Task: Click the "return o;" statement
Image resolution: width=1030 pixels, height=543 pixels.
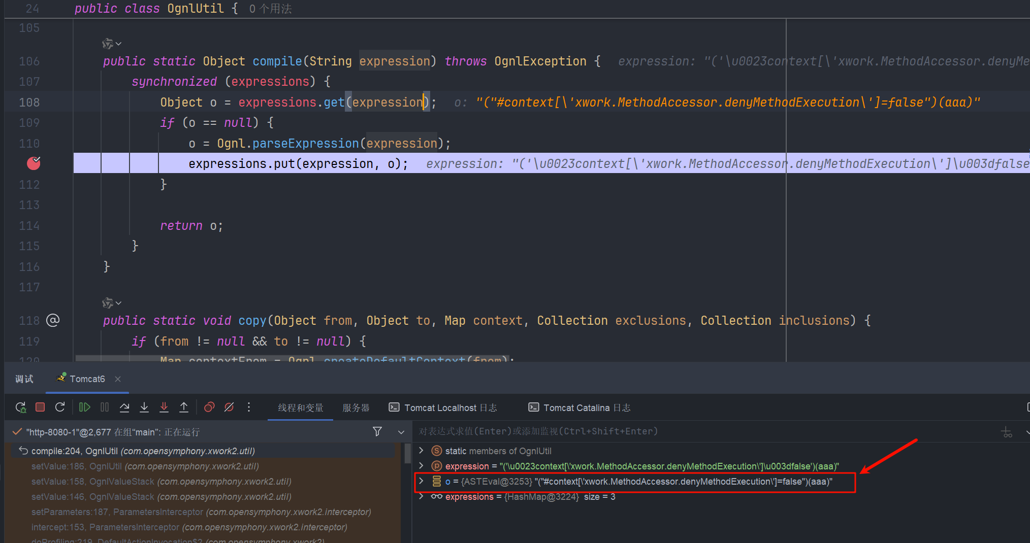Action: pos(191,226)
